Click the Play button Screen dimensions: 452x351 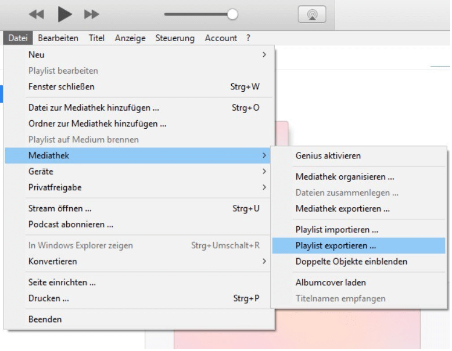(x=64, y=15)
